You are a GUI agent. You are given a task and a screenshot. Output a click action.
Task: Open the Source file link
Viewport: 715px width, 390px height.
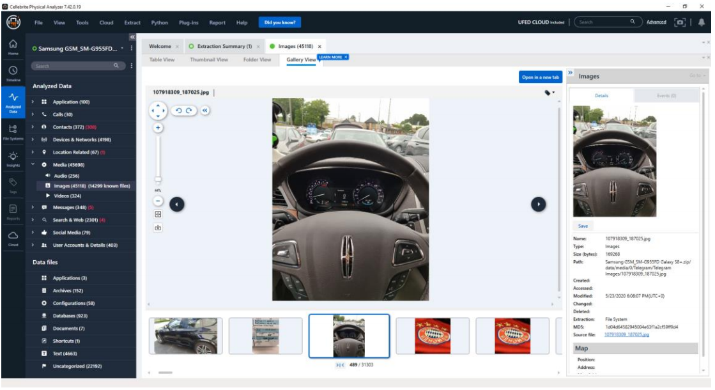tap(627, 334)
